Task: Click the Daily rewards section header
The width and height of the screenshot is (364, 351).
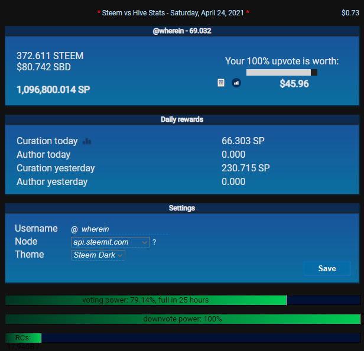Action: pyautogui.click(x=182, y=119)
